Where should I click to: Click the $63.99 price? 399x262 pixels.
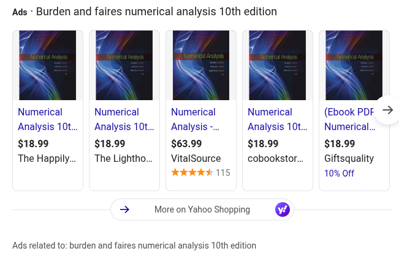186,144
